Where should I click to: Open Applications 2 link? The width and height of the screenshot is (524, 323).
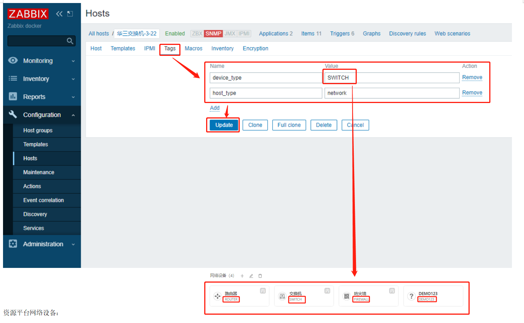tap(276, 34)
